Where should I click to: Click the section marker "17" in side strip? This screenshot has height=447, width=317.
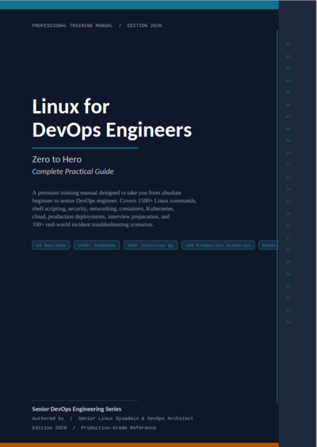288,238
